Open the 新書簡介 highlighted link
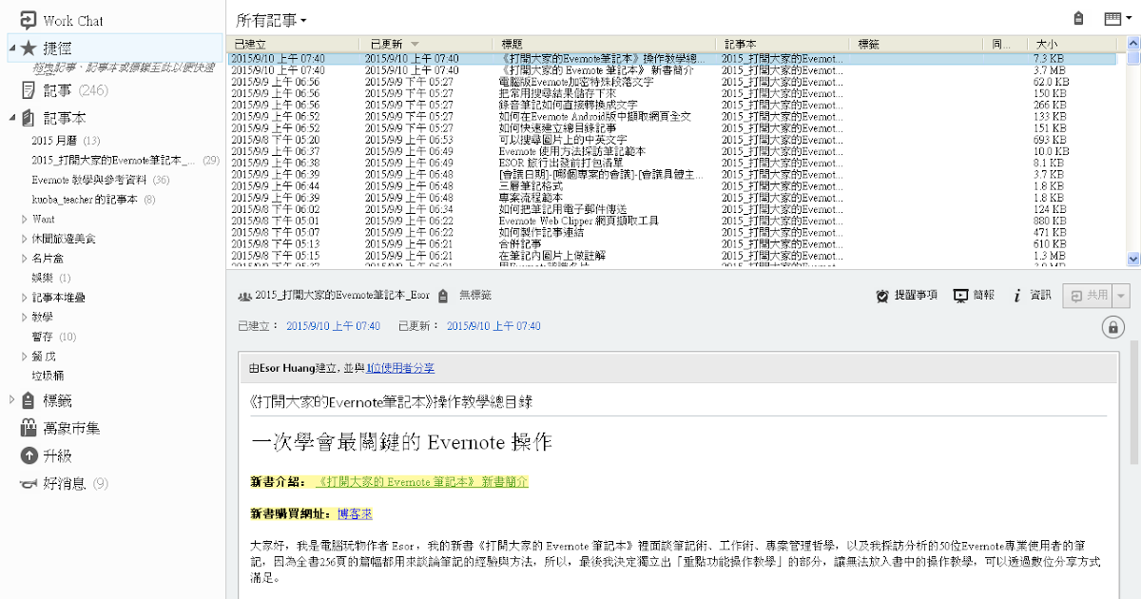This screenshot has height=599, width=1141. tap(422, 482)
